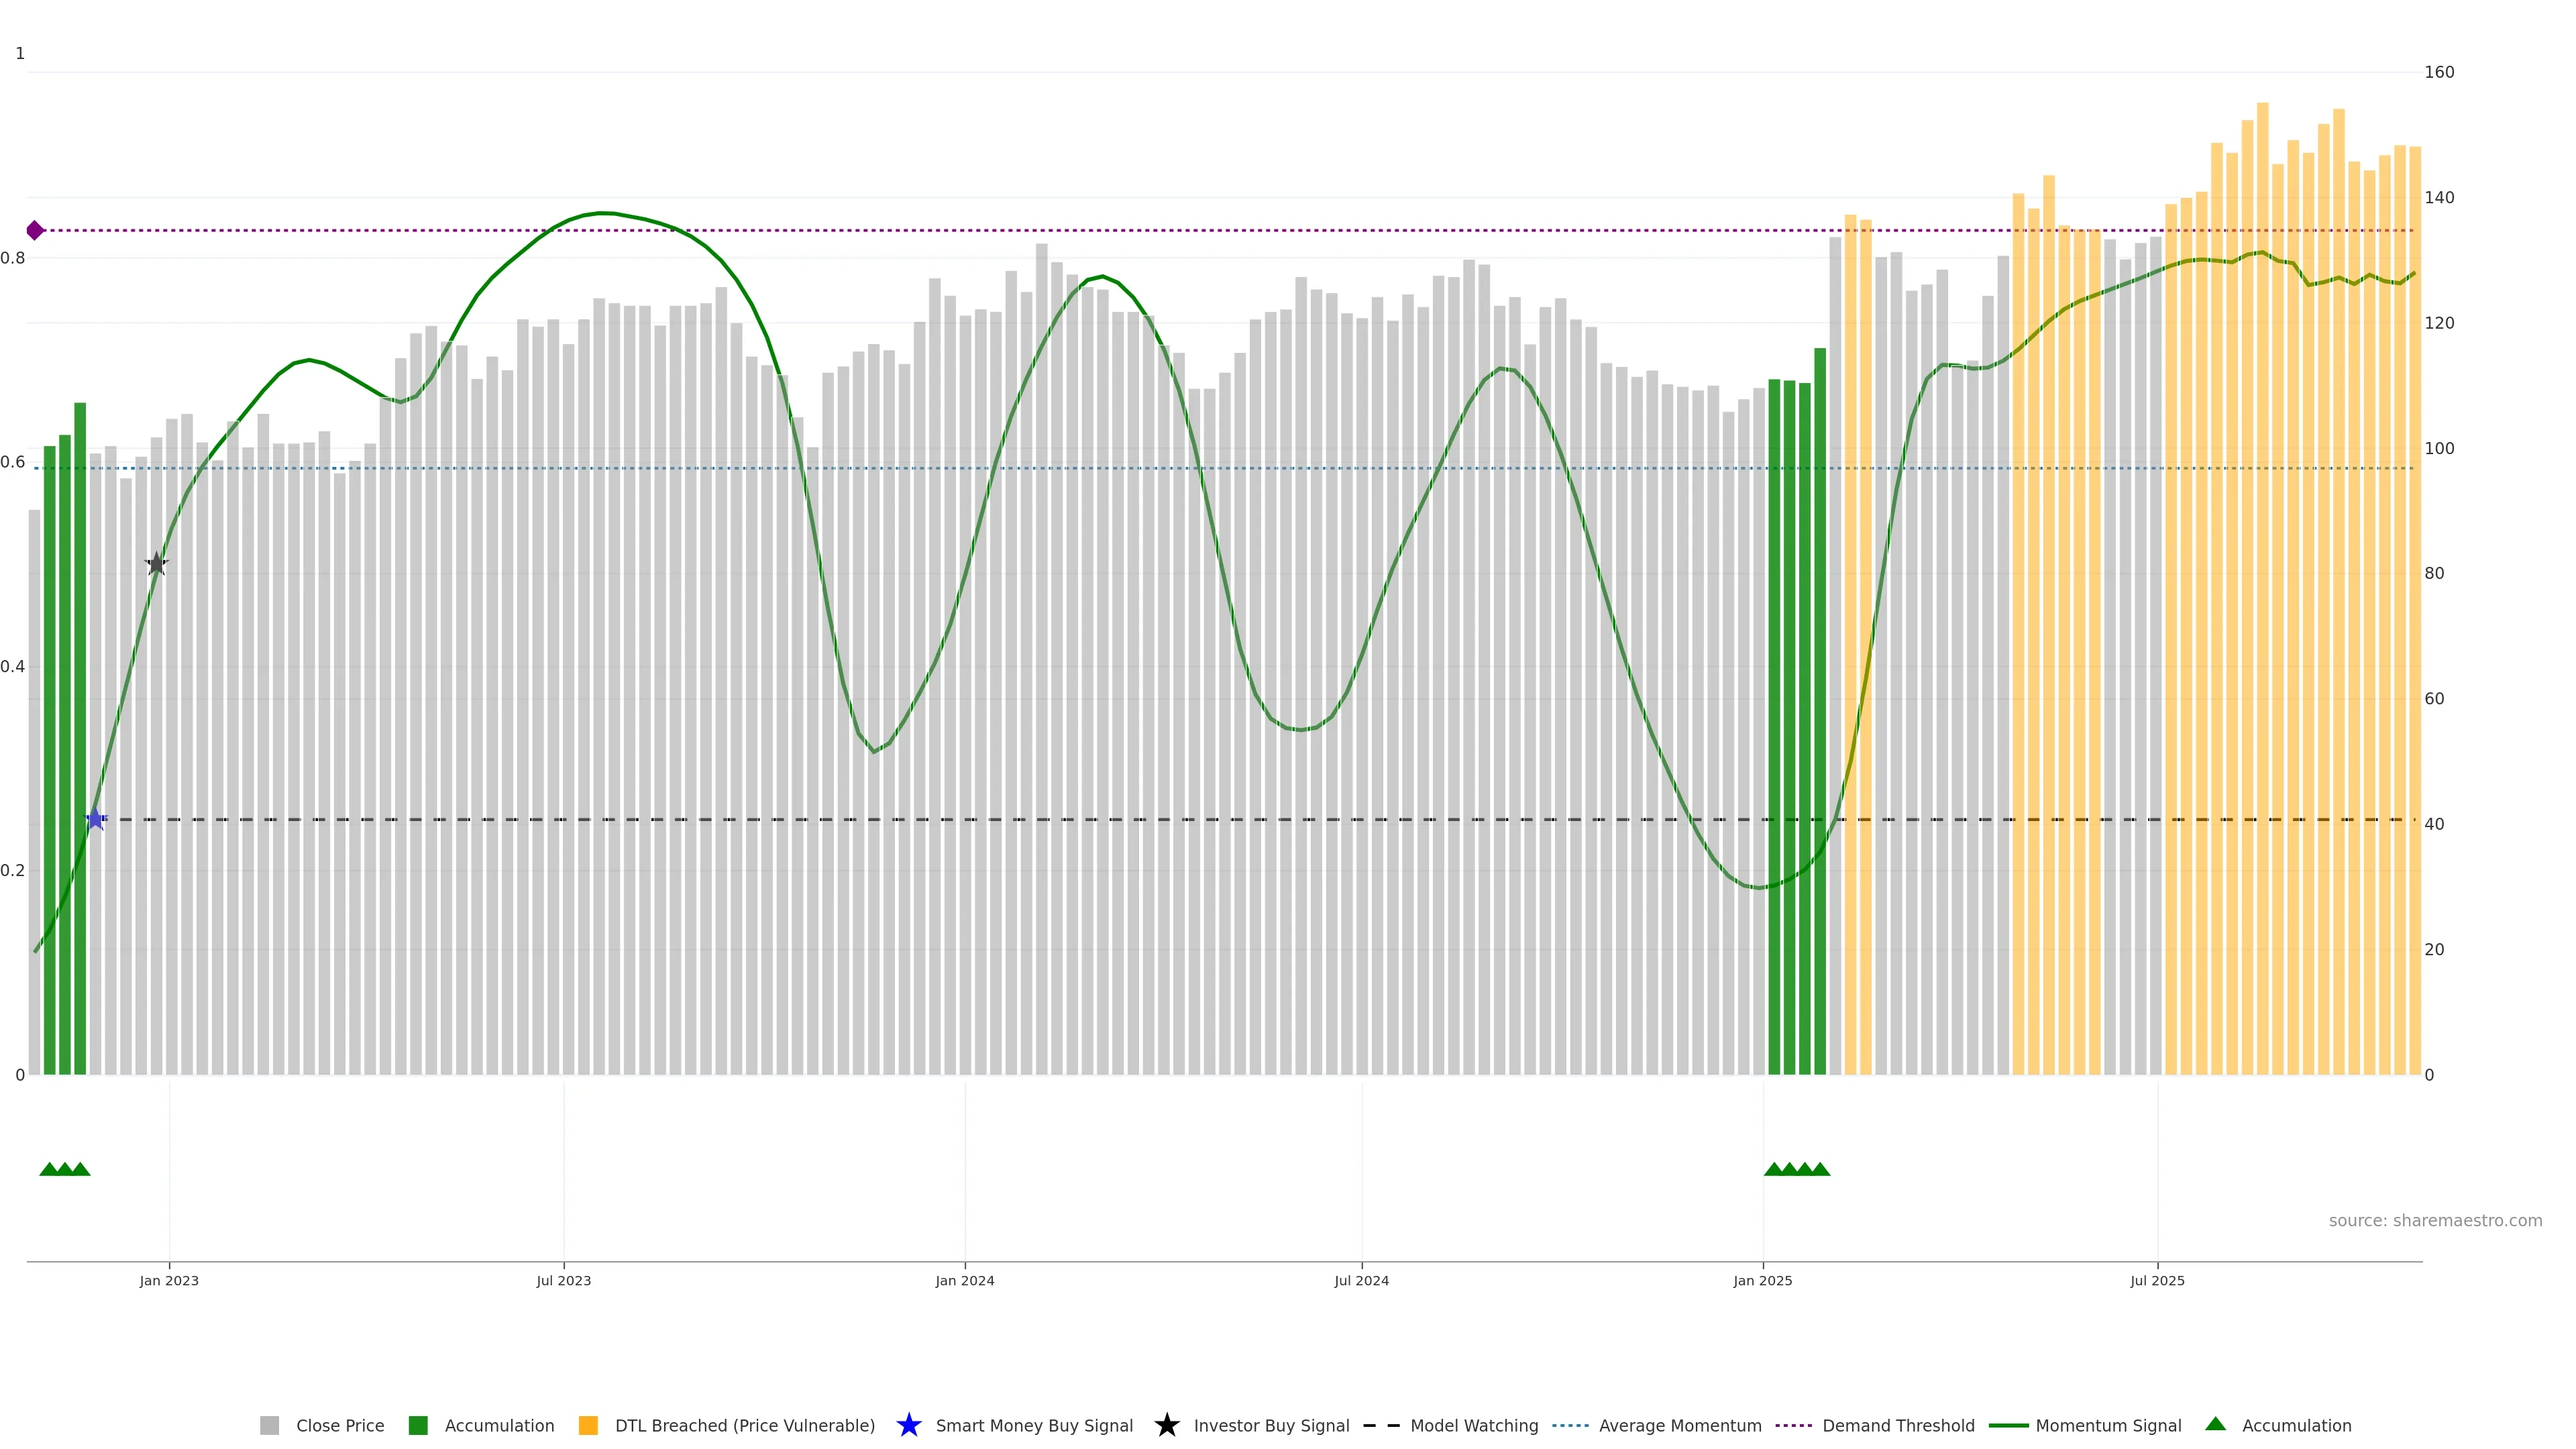The image size is (2576, 1449).
Task: Click the Jul 2024 axis label
Action: 1361,1280
